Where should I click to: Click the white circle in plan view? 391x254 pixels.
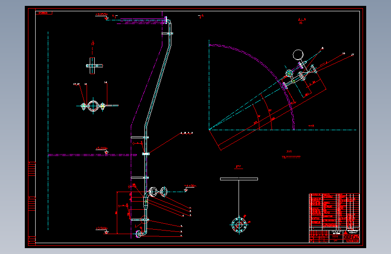click(298, 55)
